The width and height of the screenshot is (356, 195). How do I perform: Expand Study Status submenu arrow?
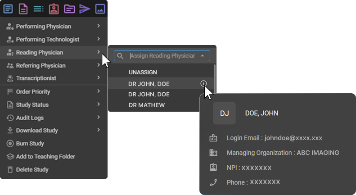99,104
